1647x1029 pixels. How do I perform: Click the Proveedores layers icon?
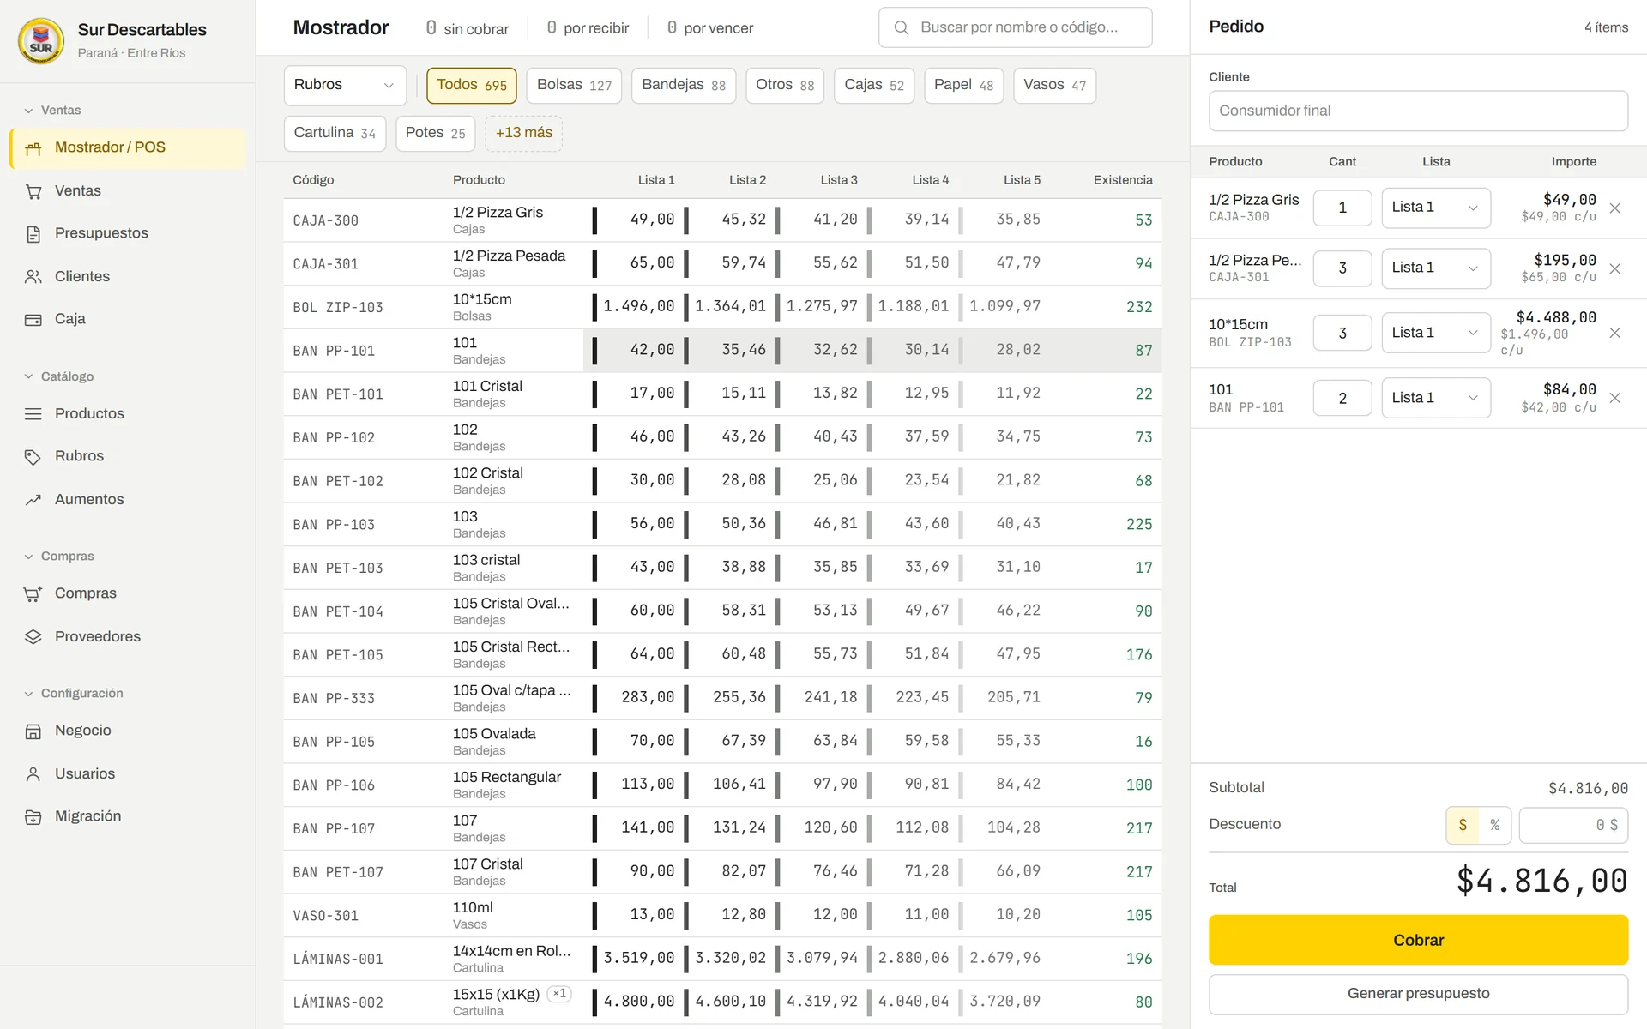(x=33, y=636)
